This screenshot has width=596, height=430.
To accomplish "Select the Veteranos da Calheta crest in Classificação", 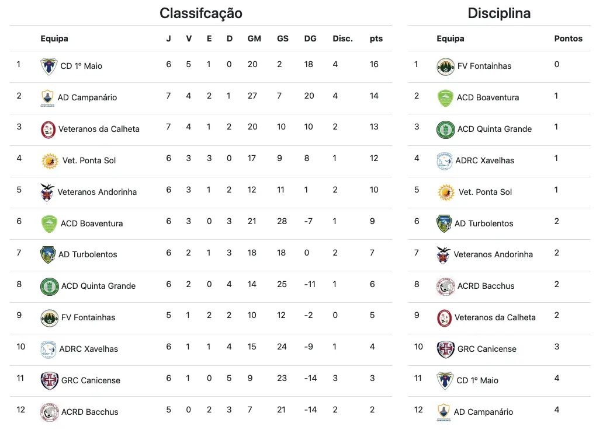I will coord(48,129).
